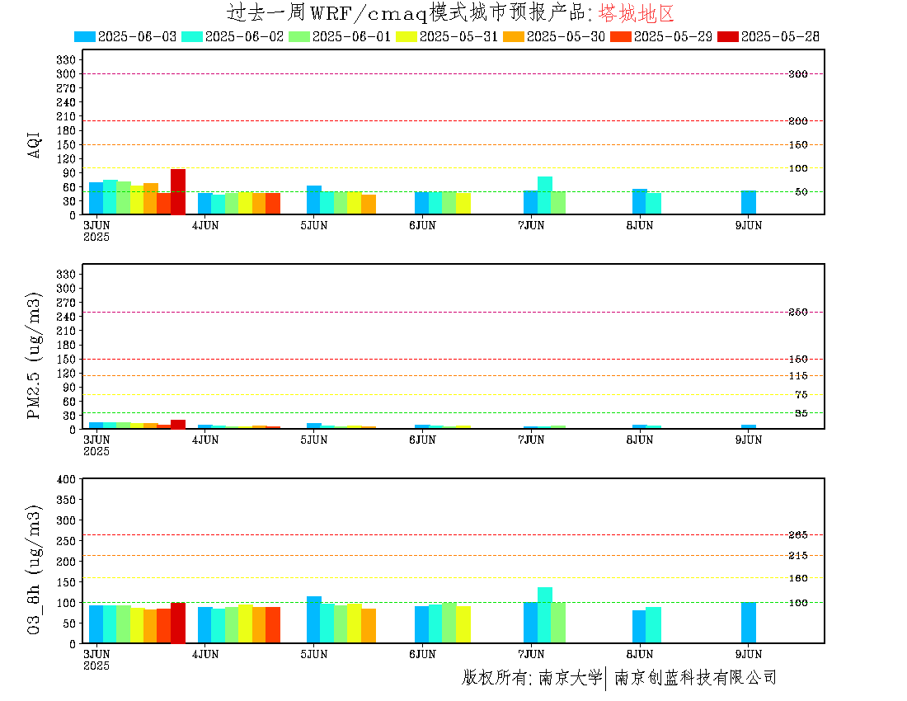Click the footer text 南京创蓝科技有限公司
The width and height of the screenshot is (907, 701).
(695, 677)
